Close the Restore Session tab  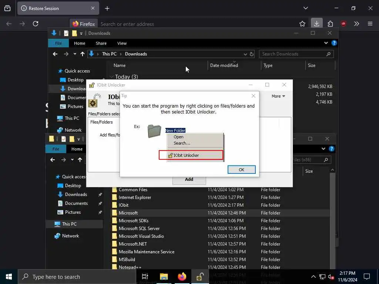click(93, 9)
